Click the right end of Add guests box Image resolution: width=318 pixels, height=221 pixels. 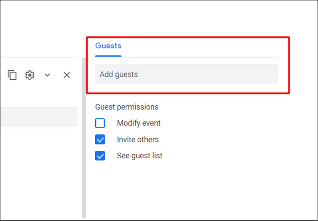pyautogui.click(x=270, y=74)
